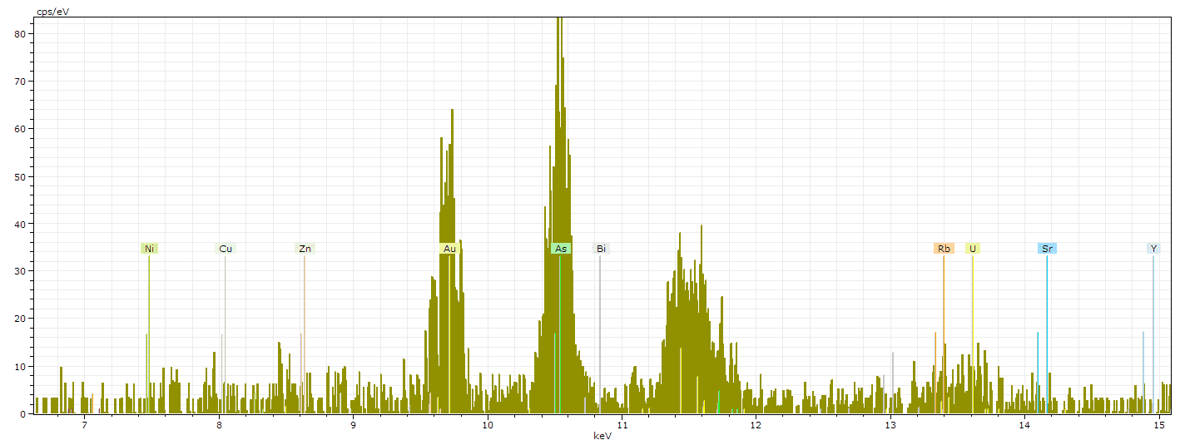Click the Zn element label

point(305,249)
